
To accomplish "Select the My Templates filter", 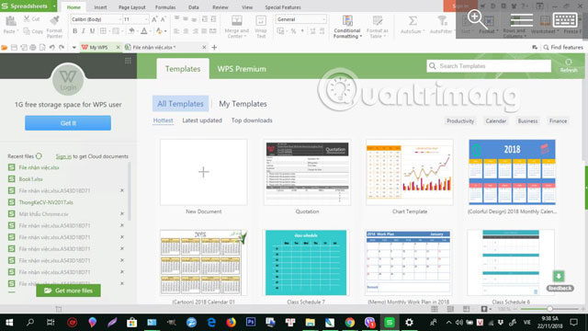I will 243,104.
